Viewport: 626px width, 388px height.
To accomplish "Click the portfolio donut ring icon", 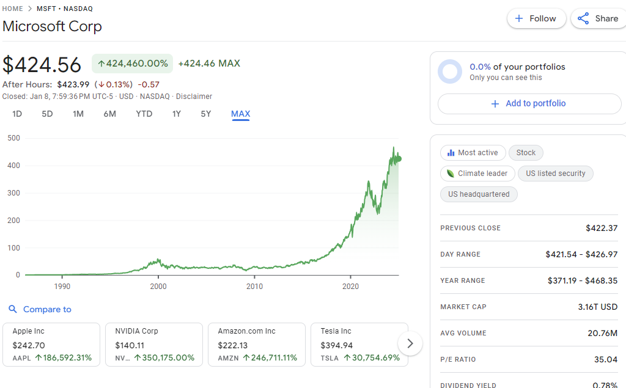I will tap(450, 71).
